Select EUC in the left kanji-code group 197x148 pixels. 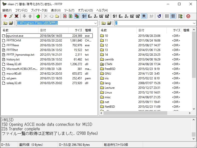90,16
